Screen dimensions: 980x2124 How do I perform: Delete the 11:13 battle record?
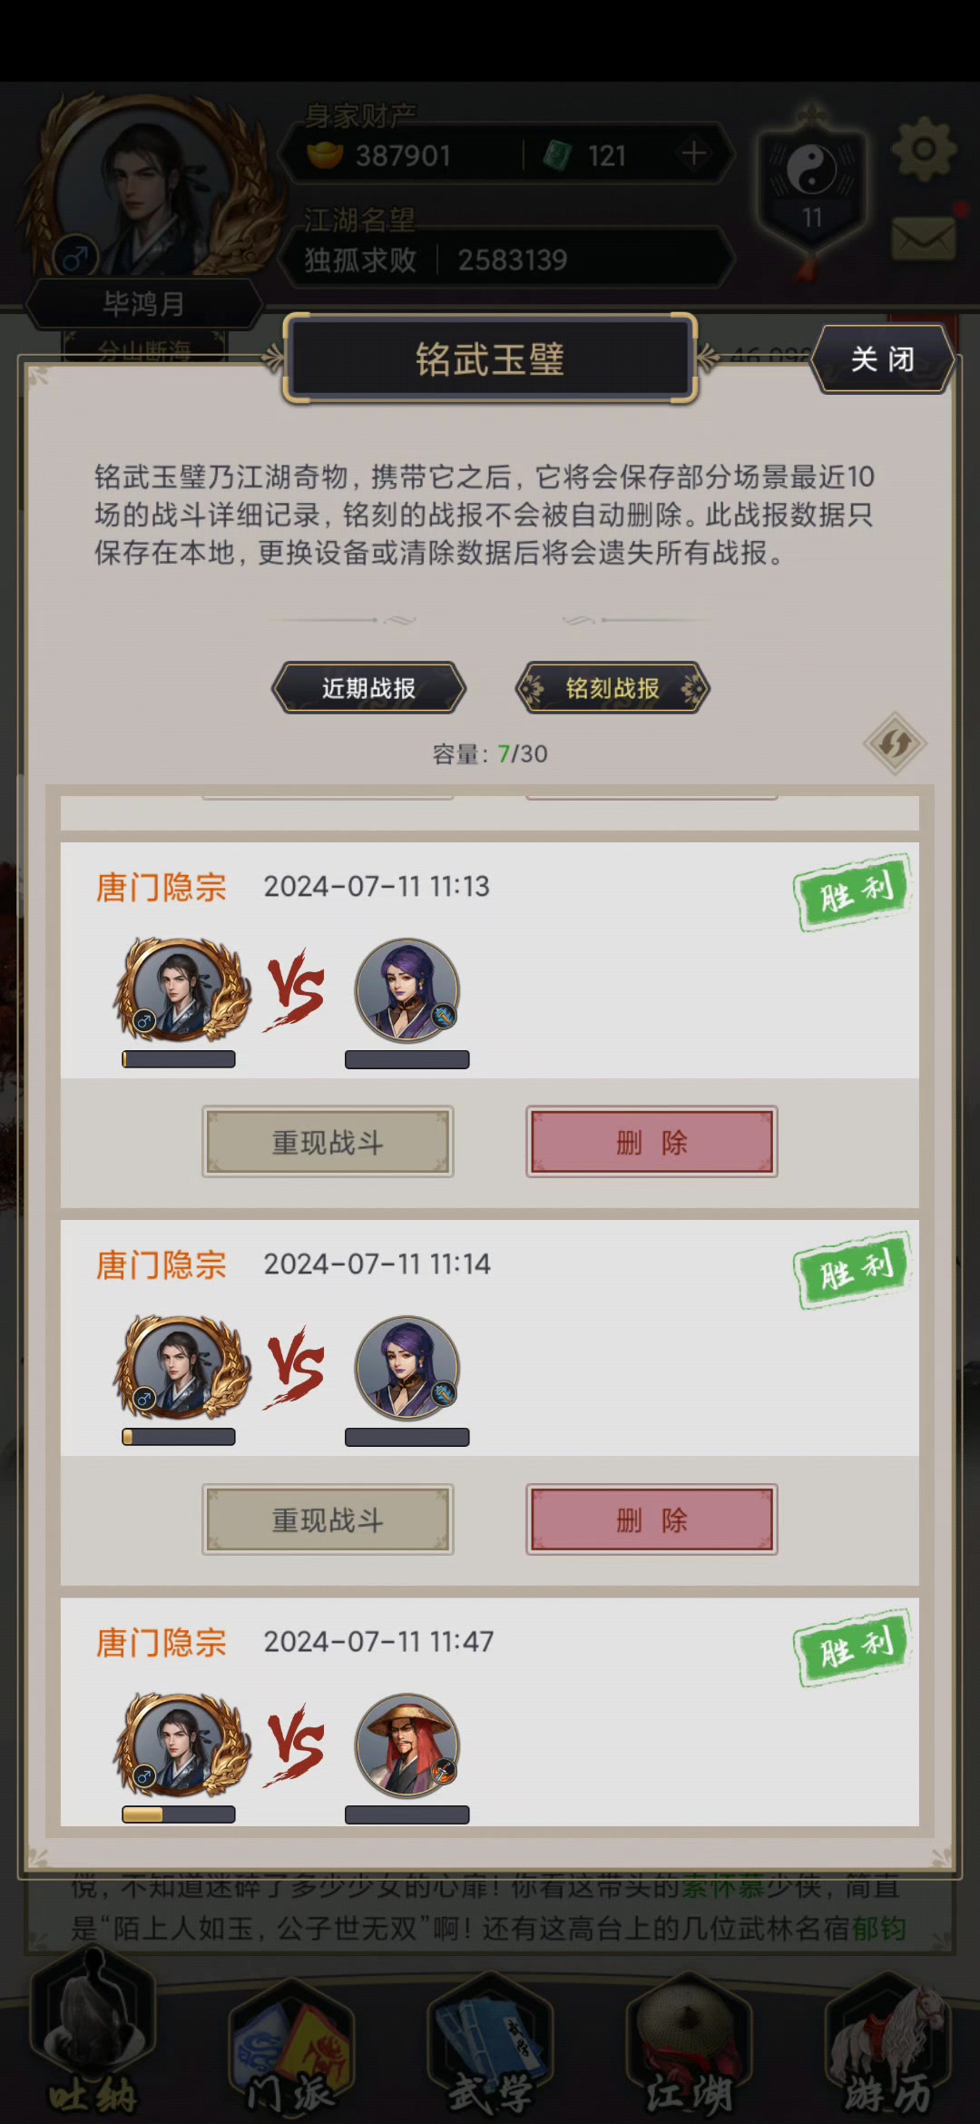click(x=652, y=1142)
